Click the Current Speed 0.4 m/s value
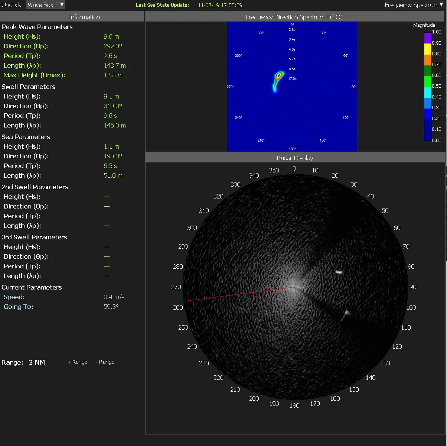447x446 pixels. click(114, 297)
